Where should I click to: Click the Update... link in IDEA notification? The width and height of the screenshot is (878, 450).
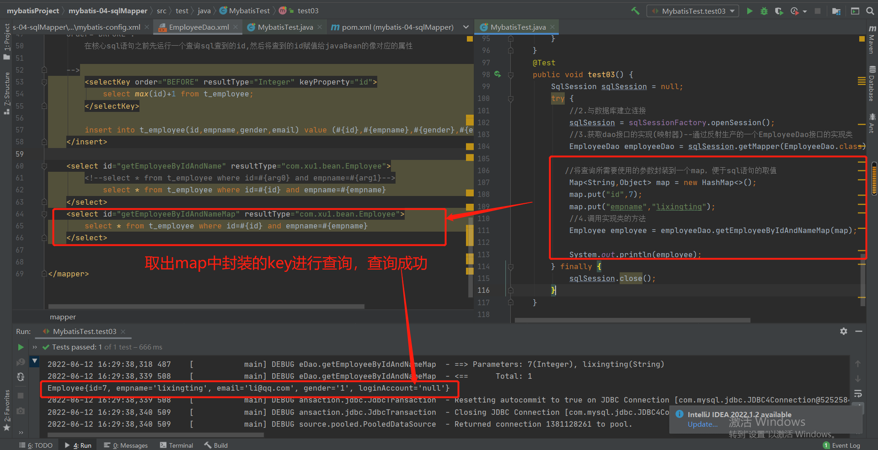(702, 424)
